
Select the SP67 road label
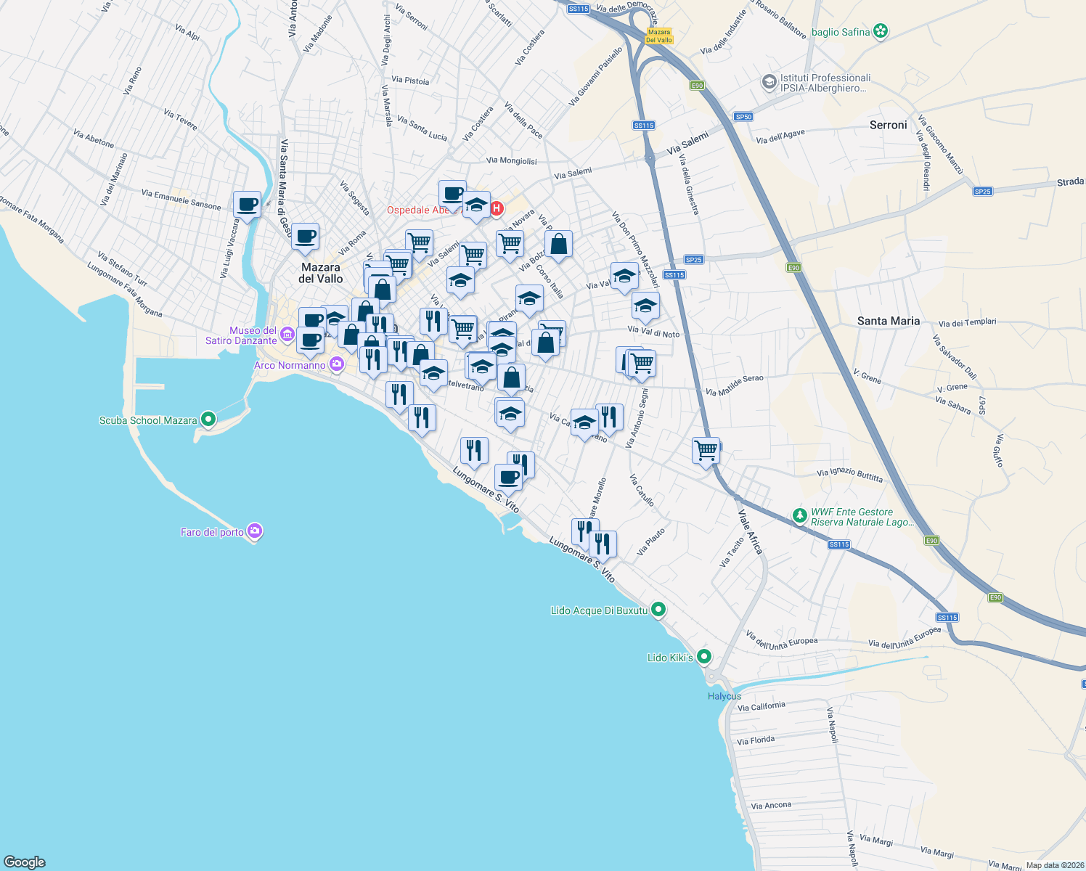point(983,405)
